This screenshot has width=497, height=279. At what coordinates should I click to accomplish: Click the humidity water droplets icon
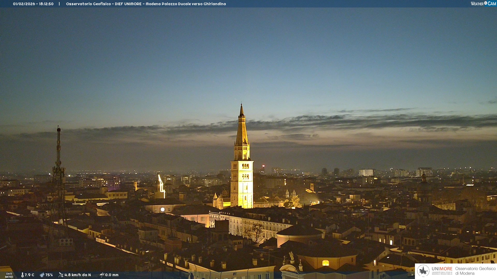[42, 275]
